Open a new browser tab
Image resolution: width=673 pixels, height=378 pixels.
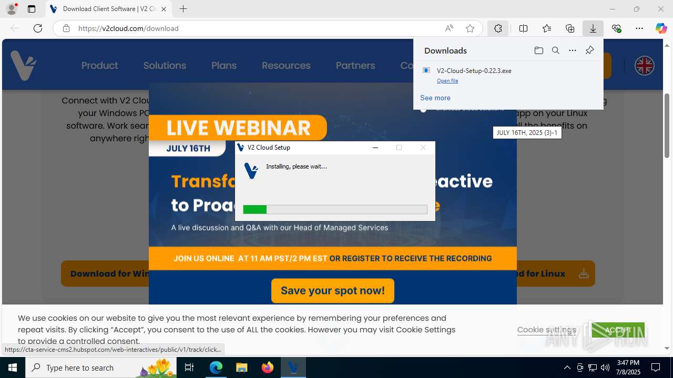tap(183, 9)
